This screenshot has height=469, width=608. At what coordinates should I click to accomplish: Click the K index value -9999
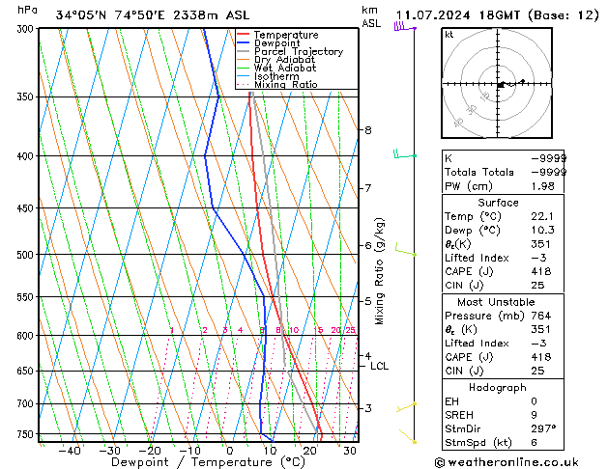point(549,158)
